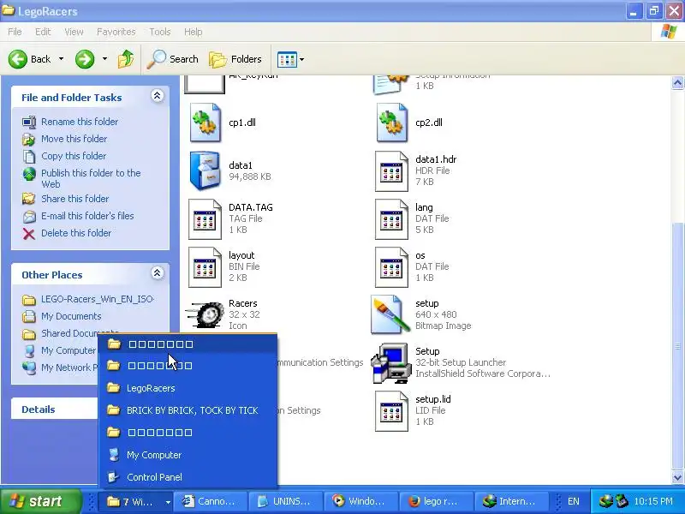Select the cp1.dll file icon

pos(205,123)
